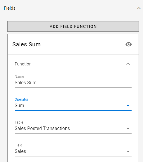Toggle Sales Sum visibility eye icon

tap(129, 44)
